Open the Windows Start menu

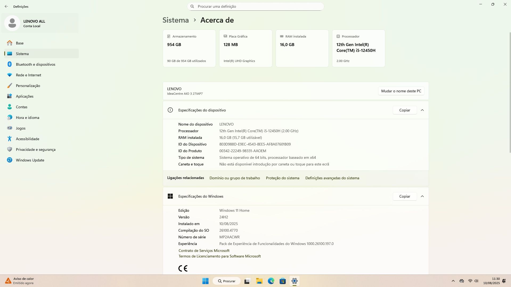point(205,281)
